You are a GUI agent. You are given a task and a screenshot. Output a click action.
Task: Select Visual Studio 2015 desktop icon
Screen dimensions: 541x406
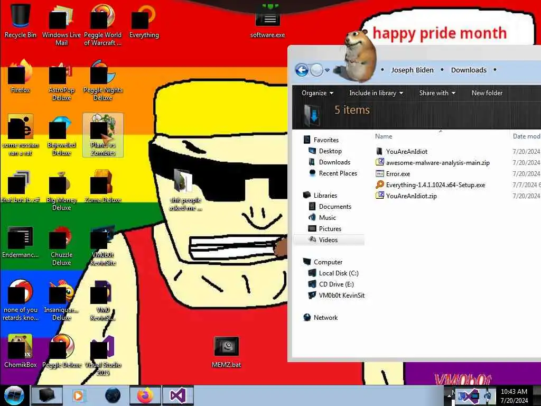tap(103, 355)
